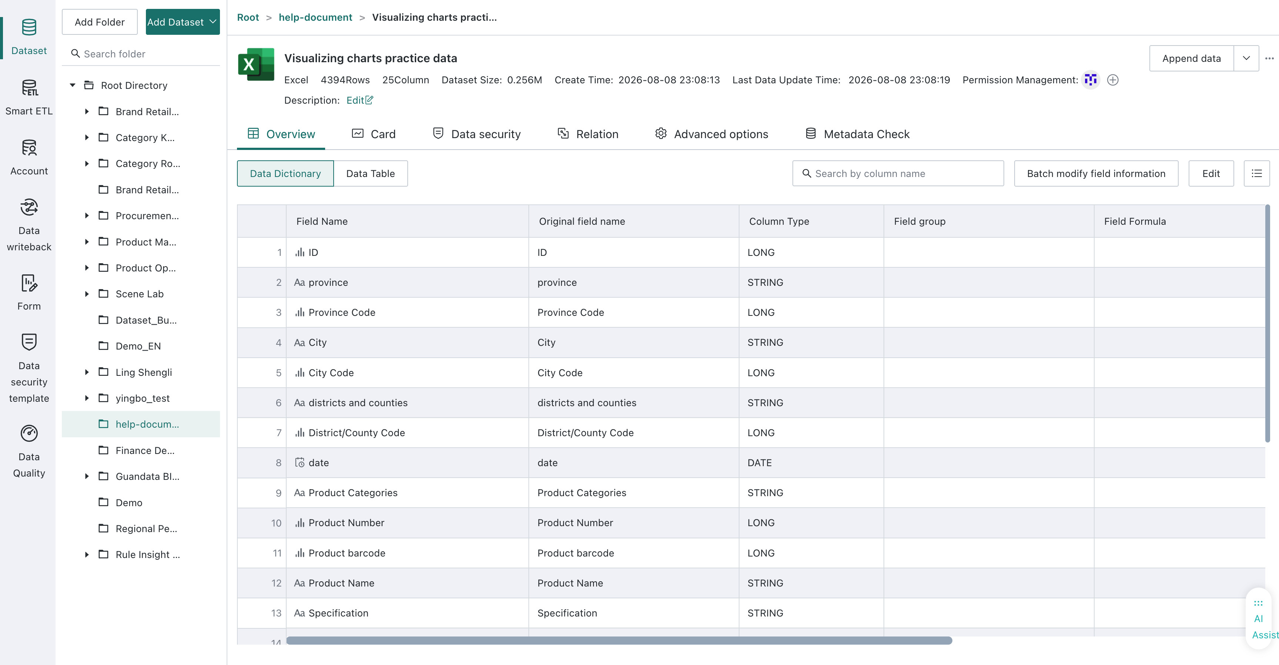The height and width of the screenshot is (665, 1279).
Task: Expand the Ling Shengli folder
Action: point(87,372)
